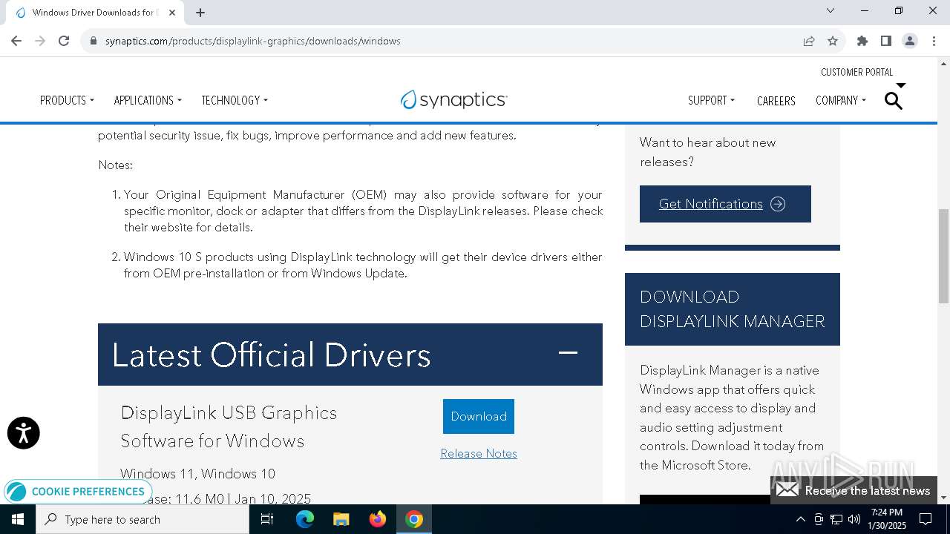The image size is (950, 534).
Task: Open the Windows Start menu
Action: point(18,519)
